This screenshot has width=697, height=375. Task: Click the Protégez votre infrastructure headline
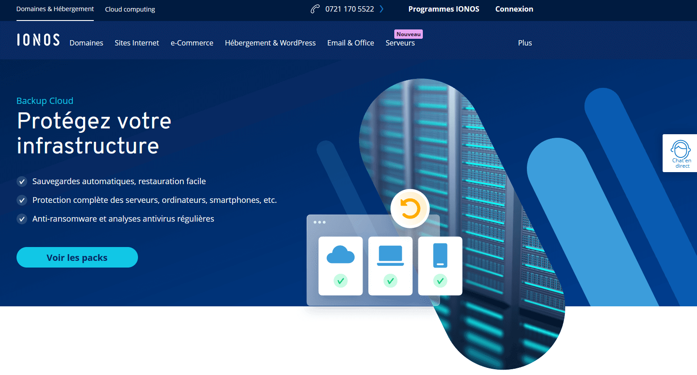click(x=94, y=133)
